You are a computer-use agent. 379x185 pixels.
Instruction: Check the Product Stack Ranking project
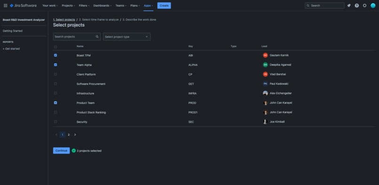(x=55, y=112)
